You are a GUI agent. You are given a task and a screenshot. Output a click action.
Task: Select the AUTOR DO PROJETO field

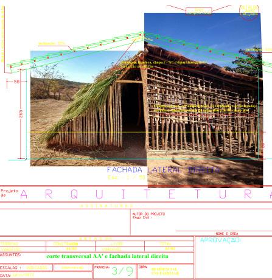[148, 215]
